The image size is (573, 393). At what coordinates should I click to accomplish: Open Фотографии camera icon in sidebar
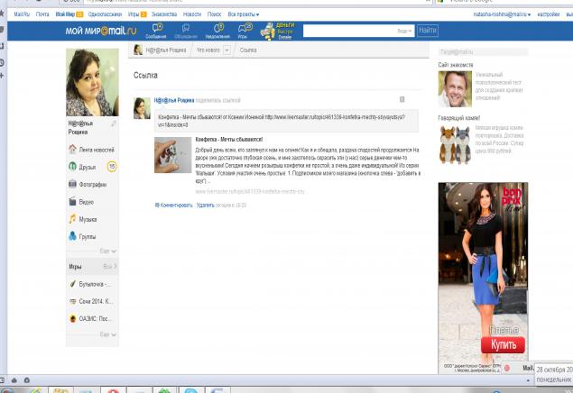[x=72, y=184]
